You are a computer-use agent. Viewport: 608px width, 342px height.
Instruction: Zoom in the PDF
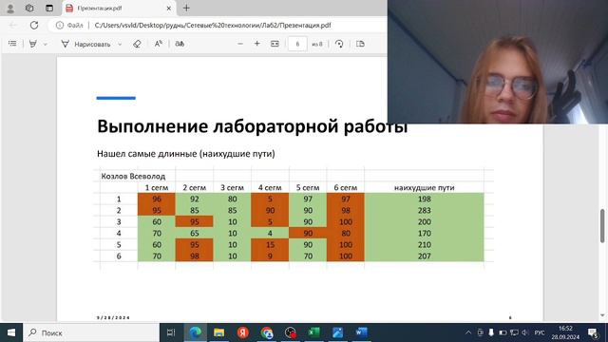(257, 44)
